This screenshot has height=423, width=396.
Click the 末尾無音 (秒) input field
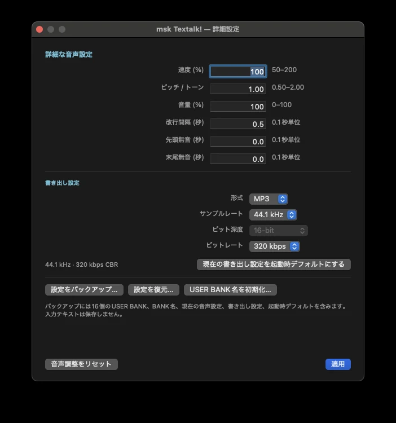238,159
